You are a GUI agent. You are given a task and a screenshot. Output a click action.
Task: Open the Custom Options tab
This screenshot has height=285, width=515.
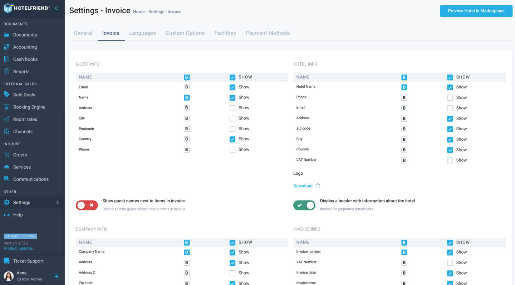point(185,33)
